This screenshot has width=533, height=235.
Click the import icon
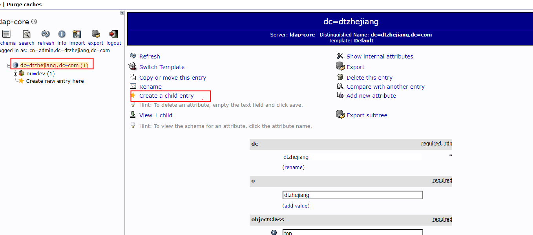click(x=77, y=34)
